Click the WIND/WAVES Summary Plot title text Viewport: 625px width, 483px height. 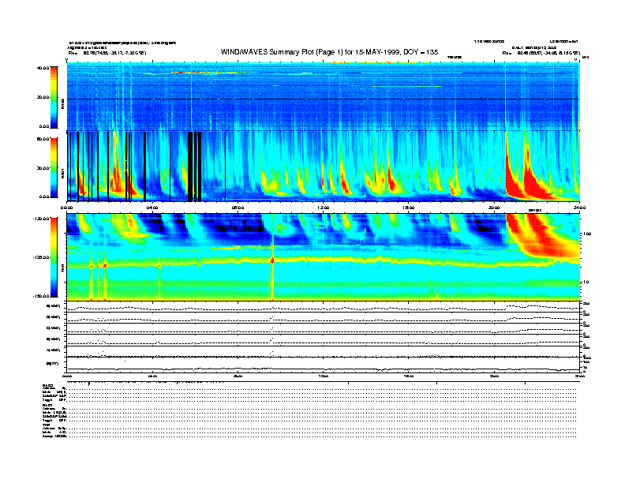(329, 52)
